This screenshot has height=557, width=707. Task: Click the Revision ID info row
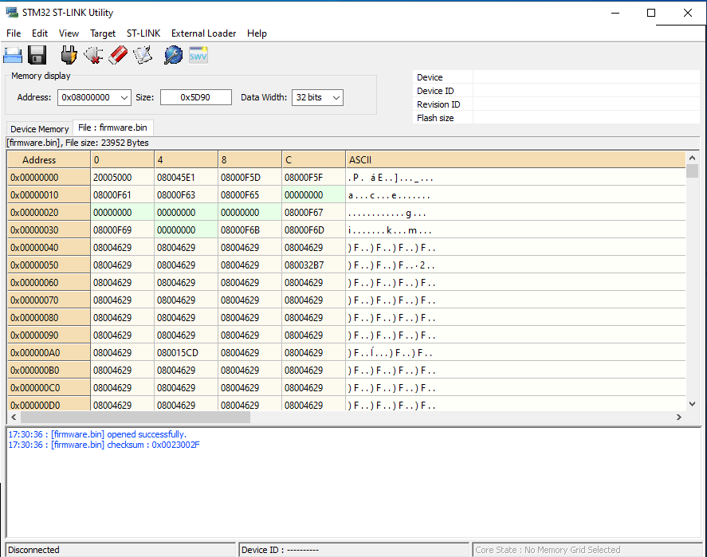click(556, 104)
